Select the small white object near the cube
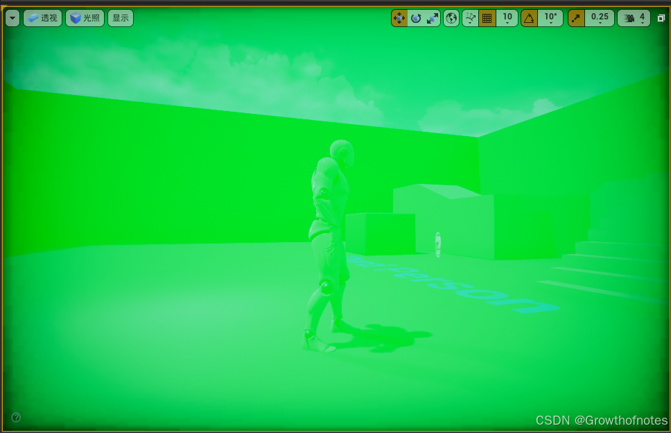671x433 pixels. tap(438, 244)
